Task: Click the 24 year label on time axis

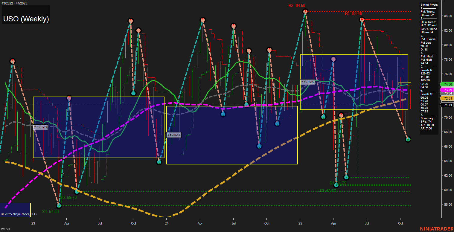Action: click(167, 223)
